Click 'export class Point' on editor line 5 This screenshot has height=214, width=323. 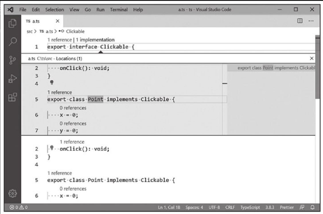point(75,180)
